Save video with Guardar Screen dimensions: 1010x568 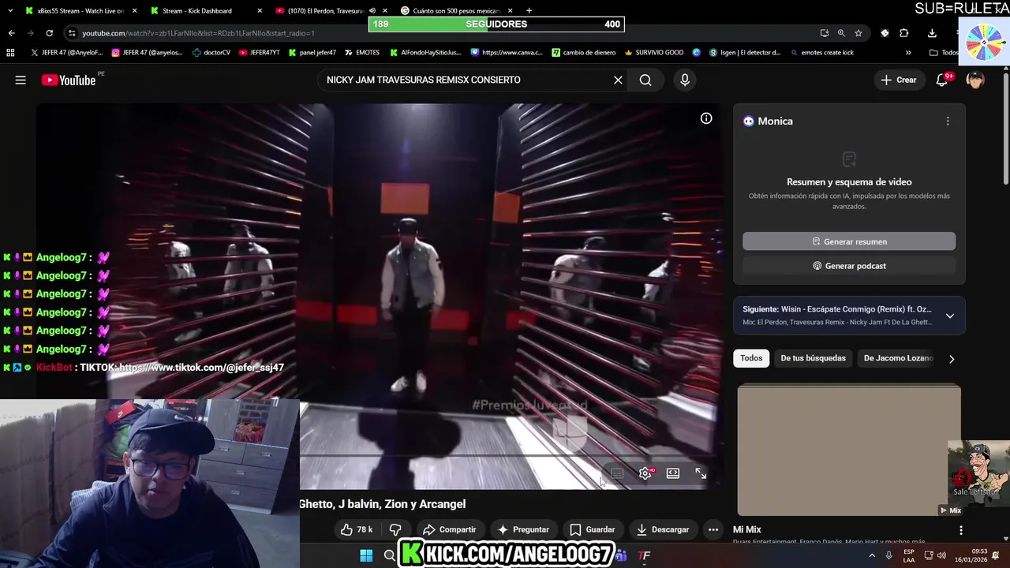point(593,529)
